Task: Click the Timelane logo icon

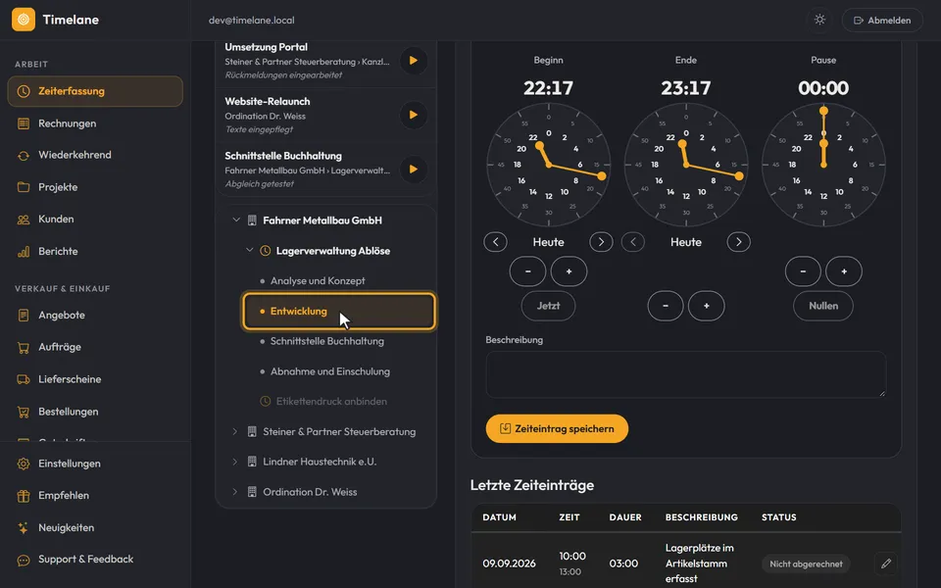Action: (x=24, y=20)
